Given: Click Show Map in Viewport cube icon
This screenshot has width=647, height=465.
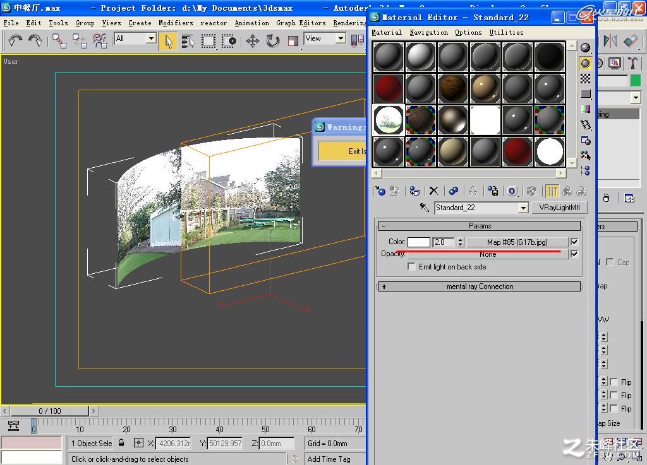Looking at the screenshot, I should point(532,191).
